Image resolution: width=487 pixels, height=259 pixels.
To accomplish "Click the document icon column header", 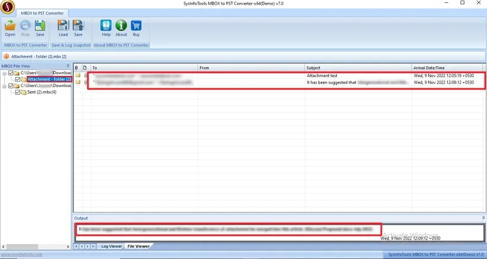I will click(84, 68).
